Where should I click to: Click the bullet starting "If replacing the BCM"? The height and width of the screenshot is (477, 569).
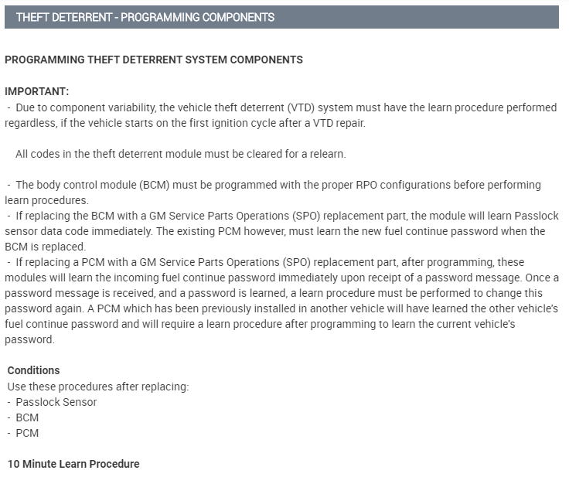[x=278, y=223]
